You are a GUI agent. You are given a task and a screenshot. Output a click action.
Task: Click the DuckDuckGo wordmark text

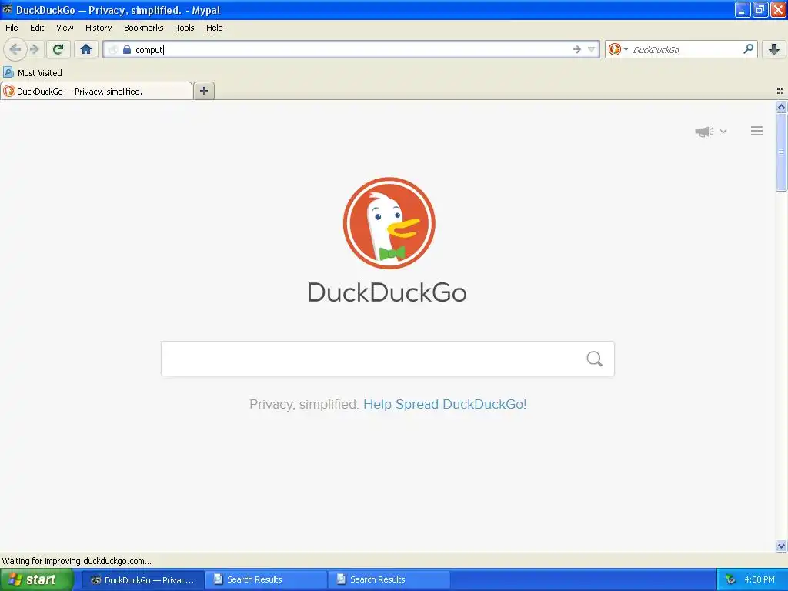click(x=387, y=292)
